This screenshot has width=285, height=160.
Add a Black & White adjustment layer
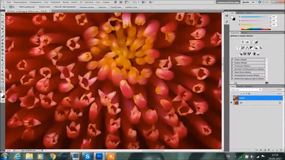pos(252,48)
